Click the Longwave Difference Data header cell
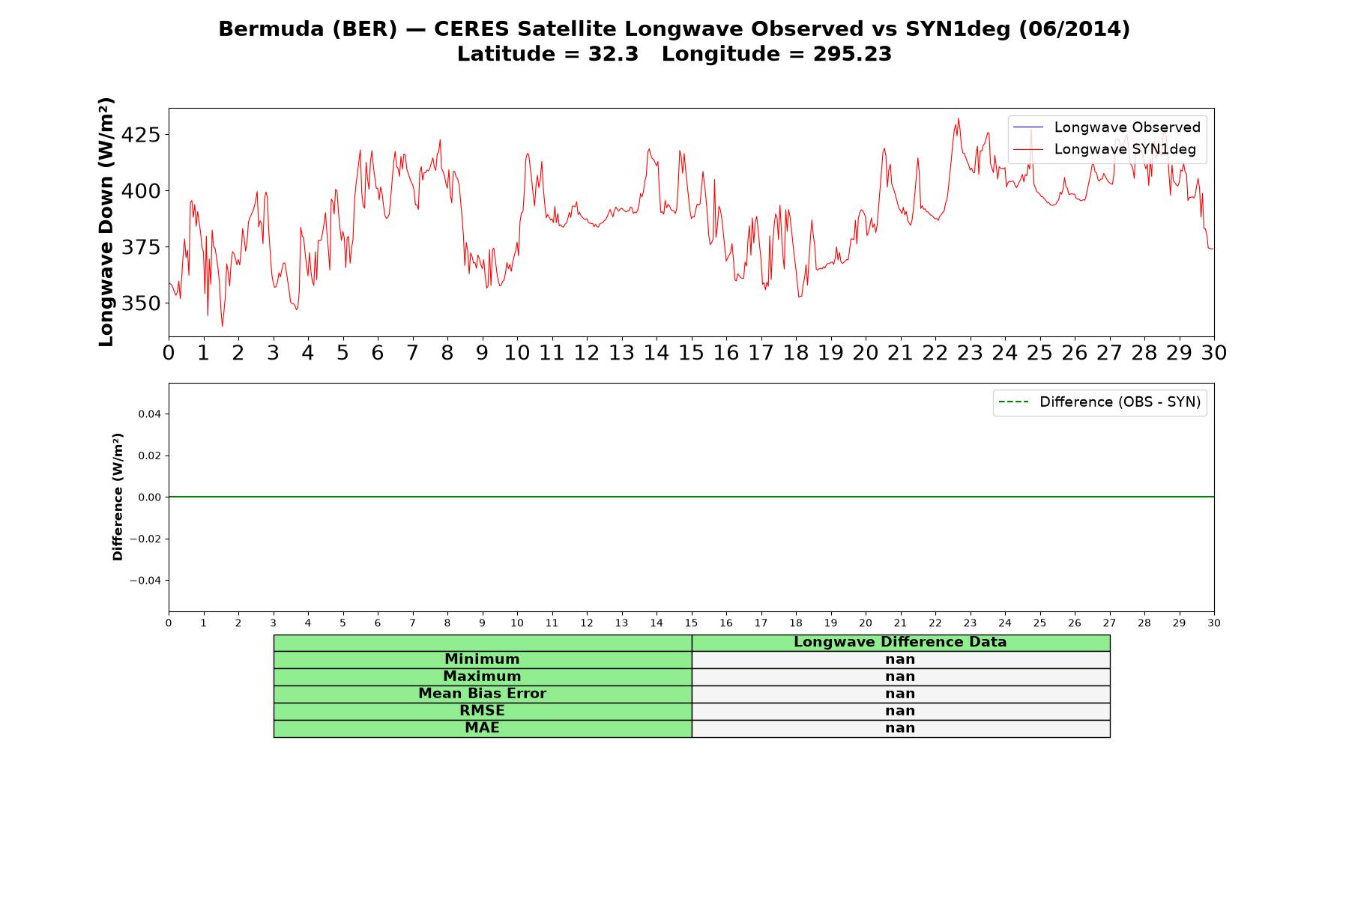Image resolution: width=1349 pixels, height=899 pixels. tap(900, 642)
